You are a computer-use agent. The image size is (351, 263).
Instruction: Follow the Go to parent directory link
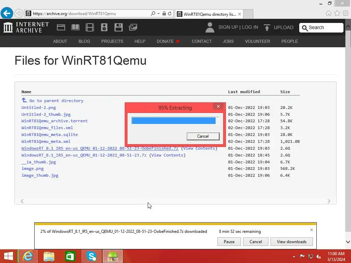pyautogui.click(x=52, y=100)
